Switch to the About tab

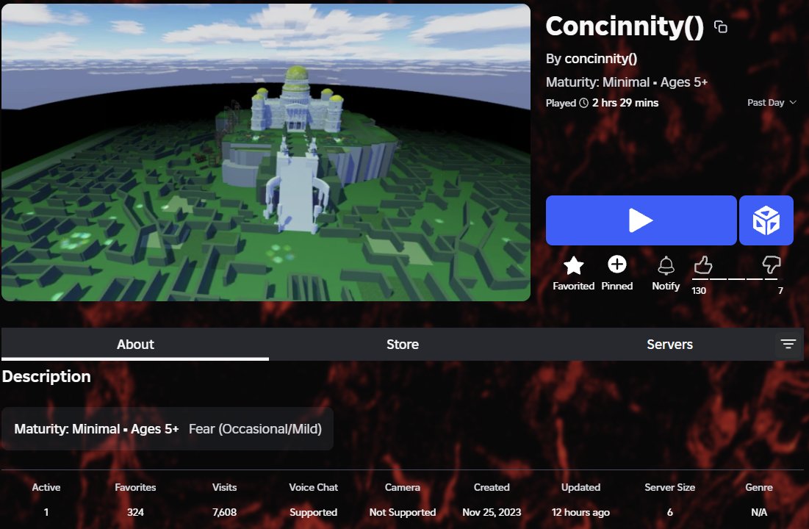[135, 345]
